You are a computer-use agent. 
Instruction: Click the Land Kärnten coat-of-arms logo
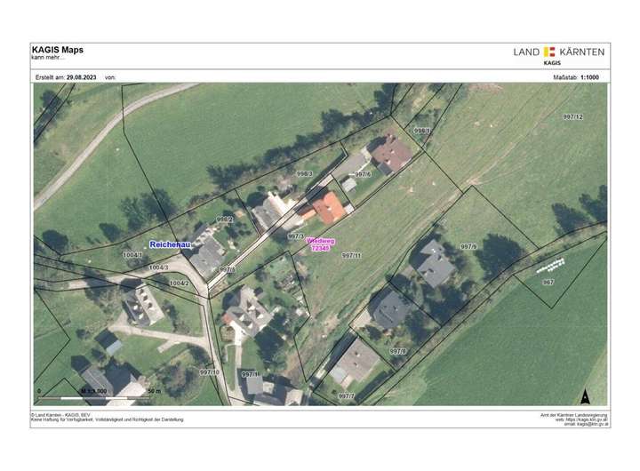(x=549, y=52)
